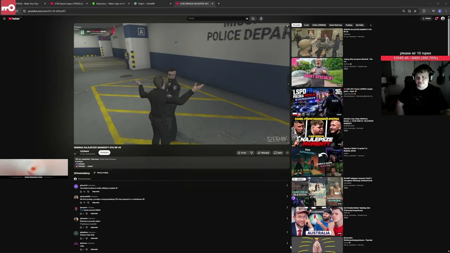The image size is (450, 253).
Task: Click 'Przetłumacz na polski' under sigma comment
Action: coord(88,224)
